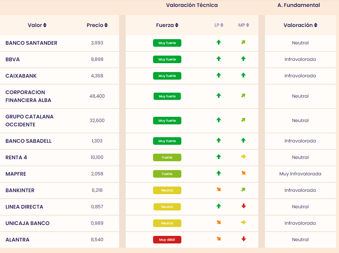This screenshot has width=339, height=253.
Task: Open the CAIXABANK stock link
Action: pyautogui.click(x=21, y=76)
